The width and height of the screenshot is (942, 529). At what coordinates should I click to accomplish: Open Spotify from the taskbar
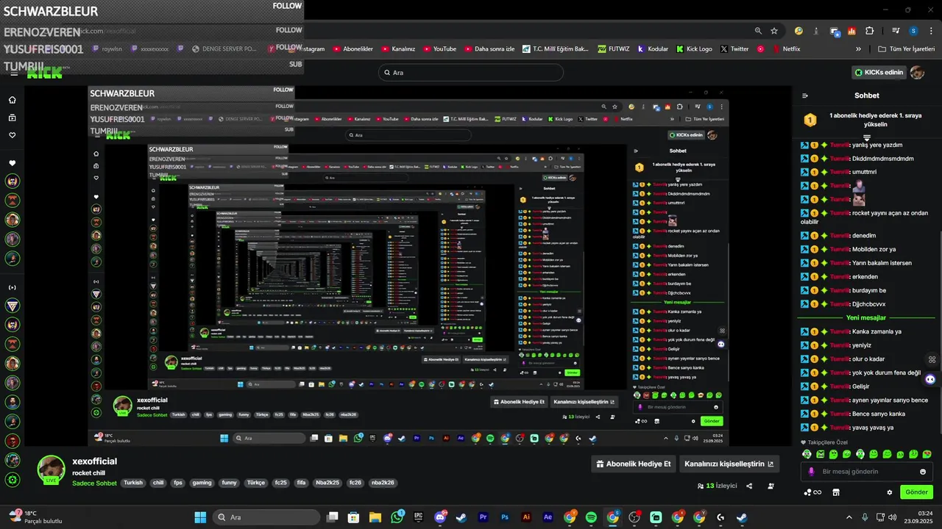[591, 517]
